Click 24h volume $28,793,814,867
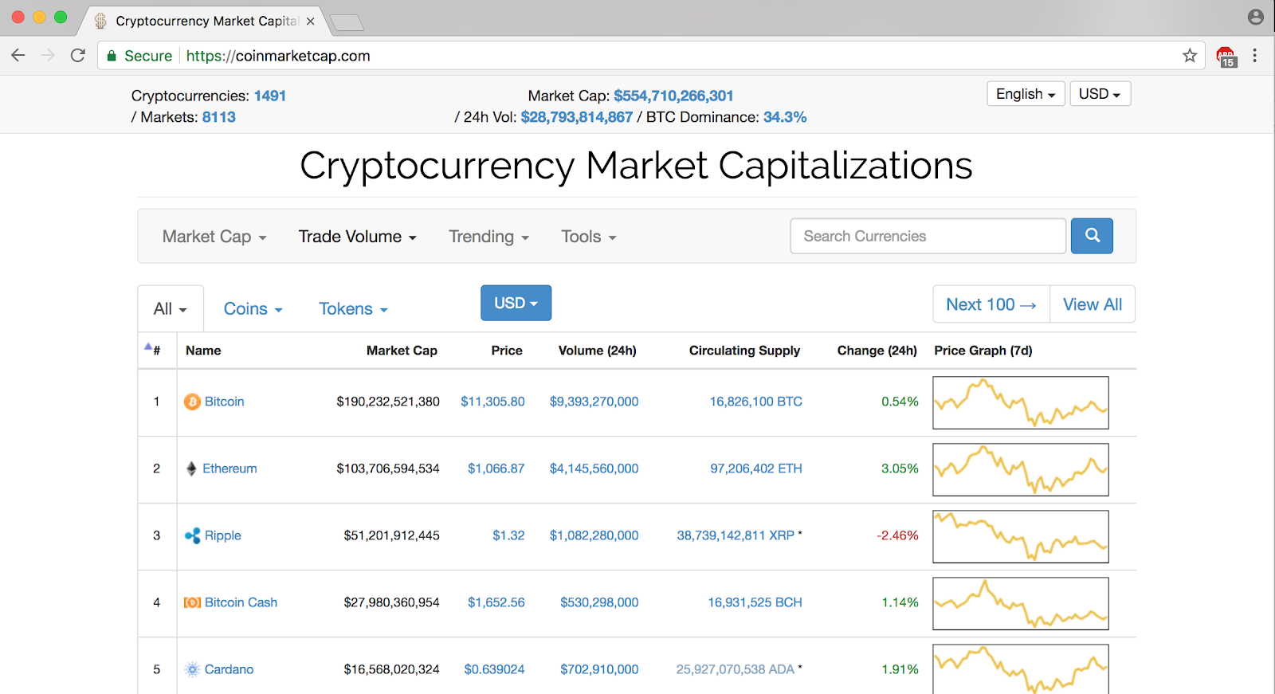This screenshot has height=694, width=1275. point(577,117)
